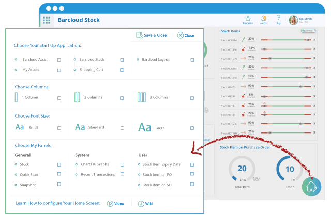
Task: Click the Stock 000214 level slider handle
Action: [308, 40]
